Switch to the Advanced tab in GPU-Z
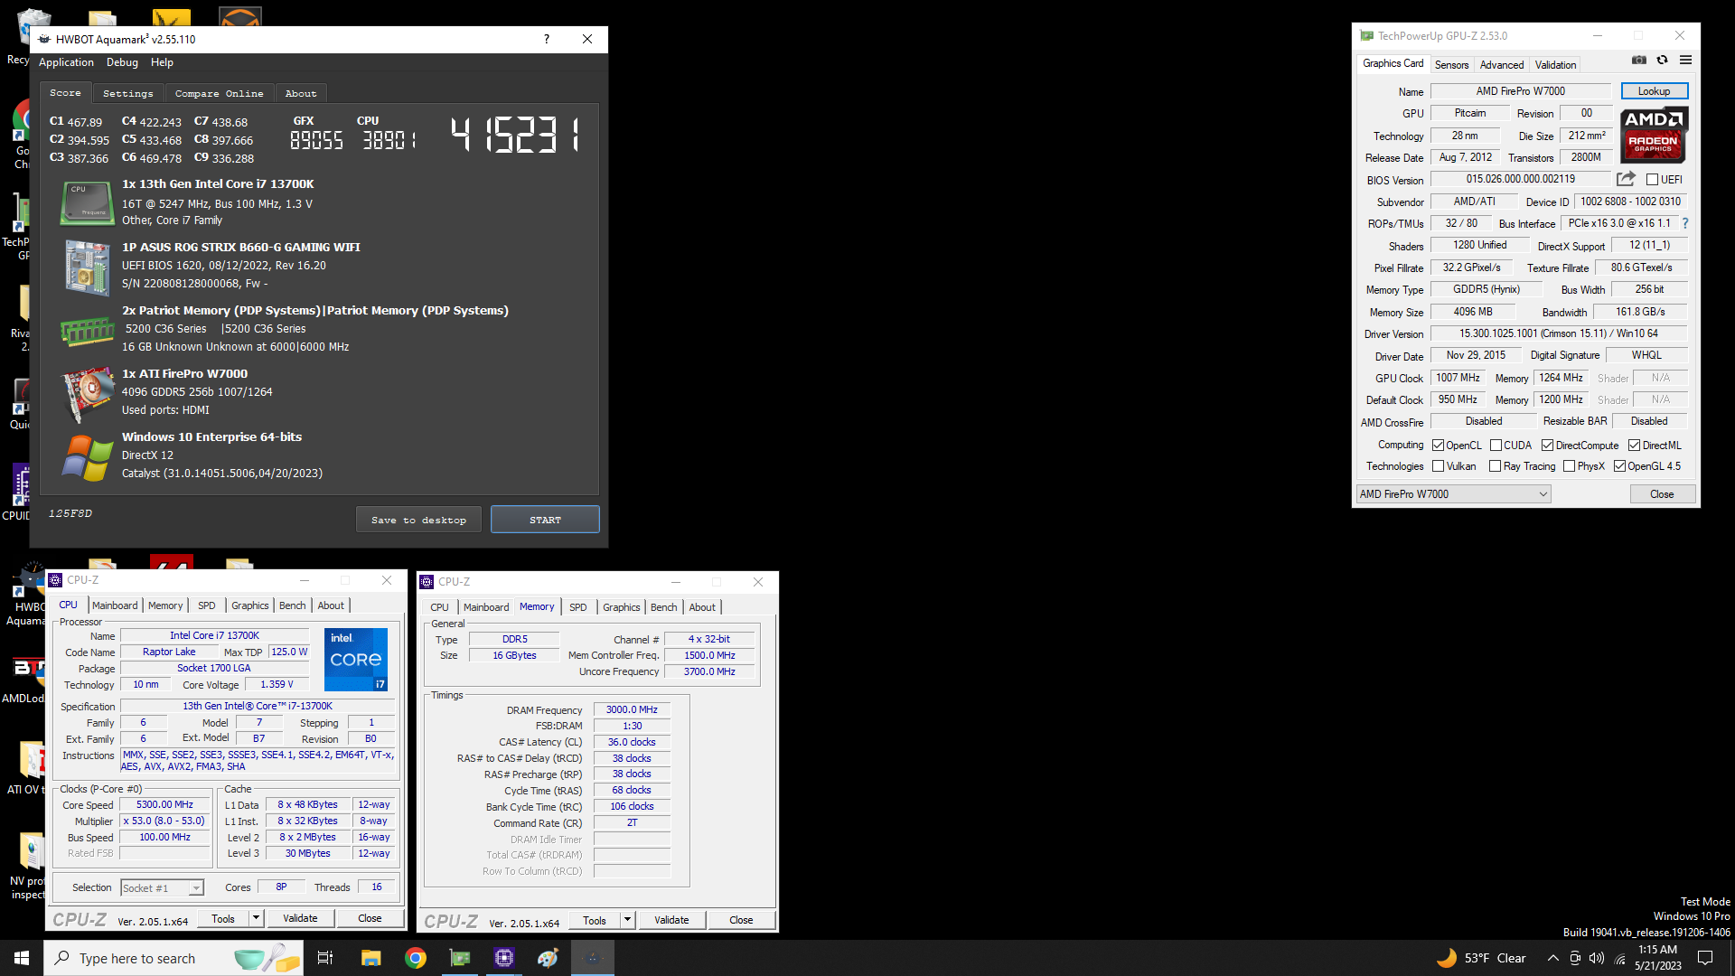The height and width of the screenshot is (976, 1735). (x=1501, y=65)
